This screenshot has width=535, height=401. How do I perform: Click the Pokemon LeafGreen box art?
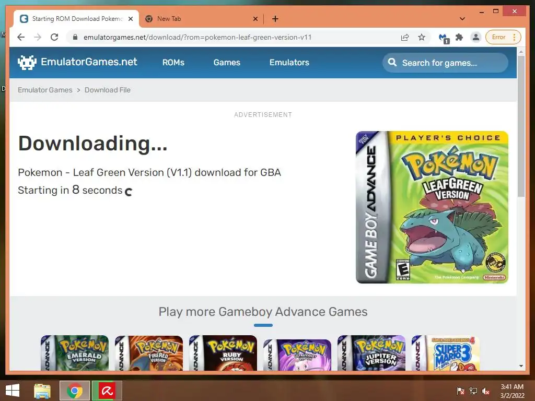coord(432,207)
